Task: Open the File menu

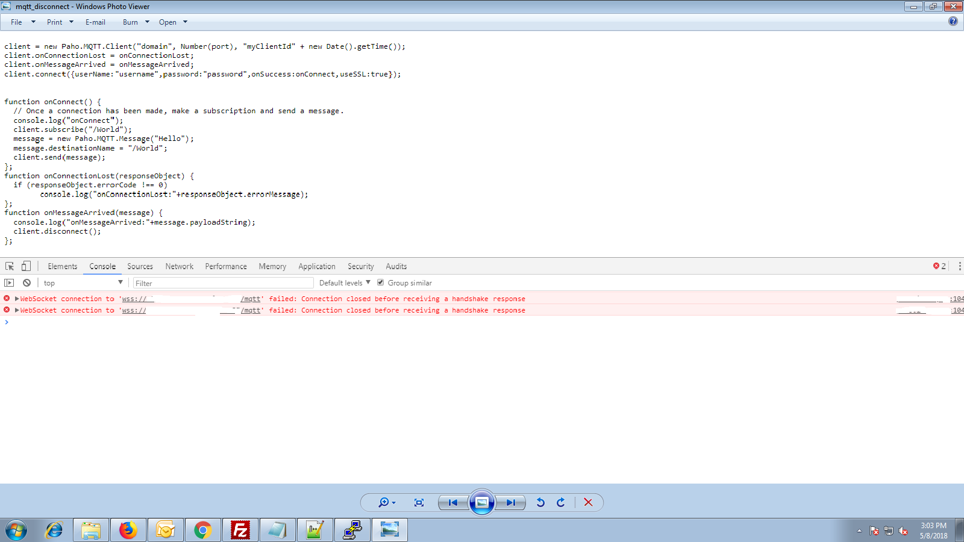Action: coord(23,22)
